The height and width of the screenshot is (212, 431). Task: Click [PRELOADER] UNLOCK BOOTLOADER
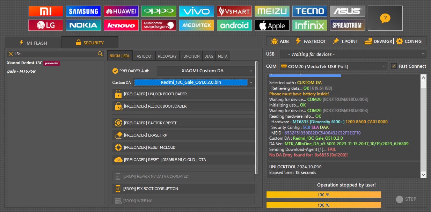pos(183,94)
